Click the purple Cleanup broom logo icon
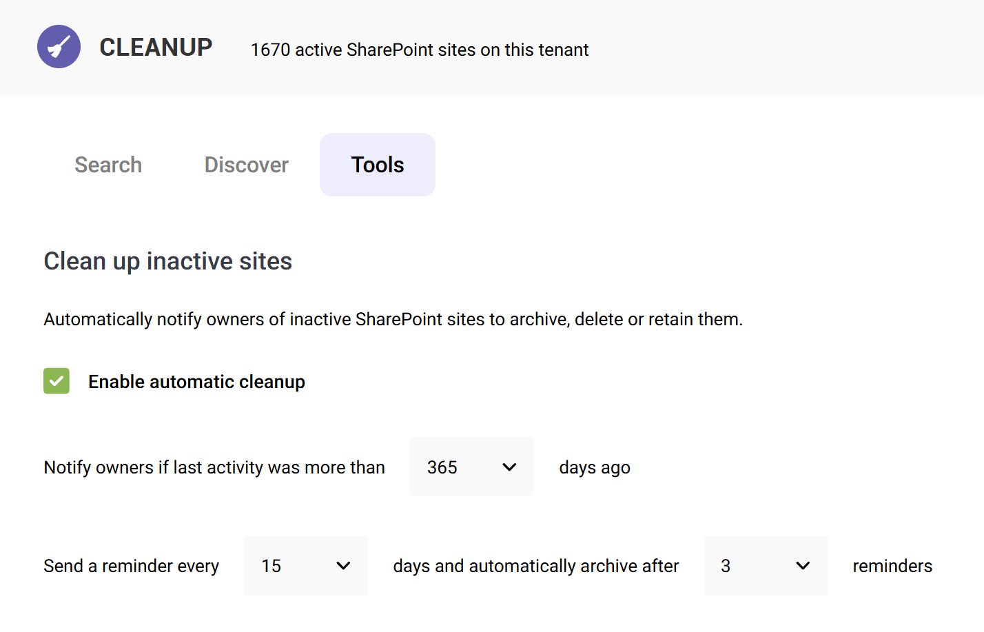Viewport: 984px width, 632px height. 59,46
